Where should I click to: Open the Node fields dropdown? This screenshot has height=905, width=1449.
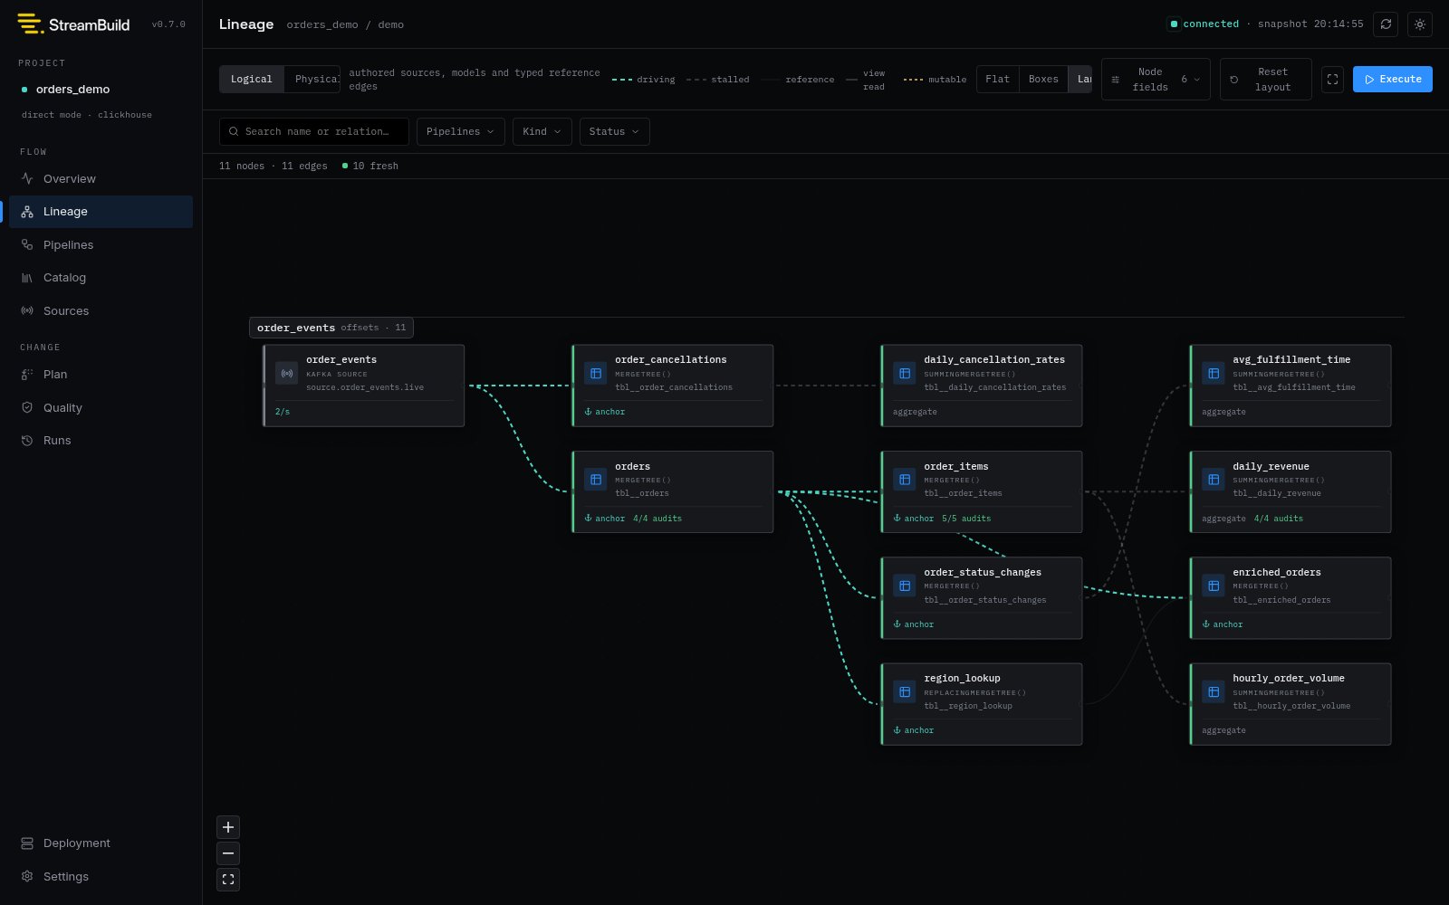tap(1156, 80)
